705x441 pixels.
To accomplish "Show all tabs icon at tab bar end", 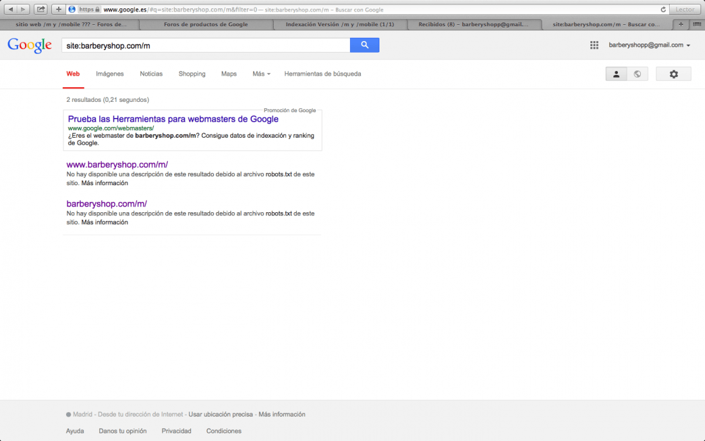I will click(x=697, y=24).
